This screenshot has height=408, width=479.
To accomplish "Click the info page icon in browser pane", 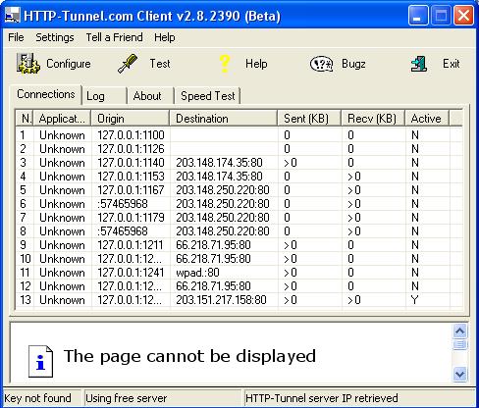I will point(40,361).
